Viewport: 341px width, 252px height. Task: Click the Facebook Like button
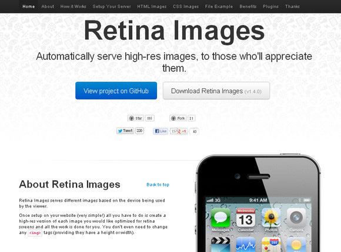161,131
